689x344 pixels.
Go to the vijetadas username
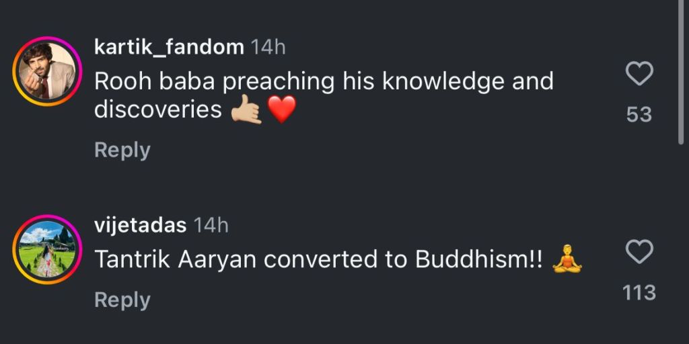point(140,226)
